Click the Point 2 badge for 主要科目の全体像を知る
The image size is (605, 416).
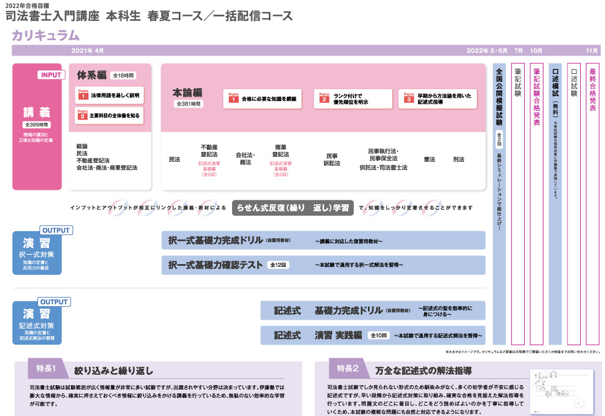(84, 115)
